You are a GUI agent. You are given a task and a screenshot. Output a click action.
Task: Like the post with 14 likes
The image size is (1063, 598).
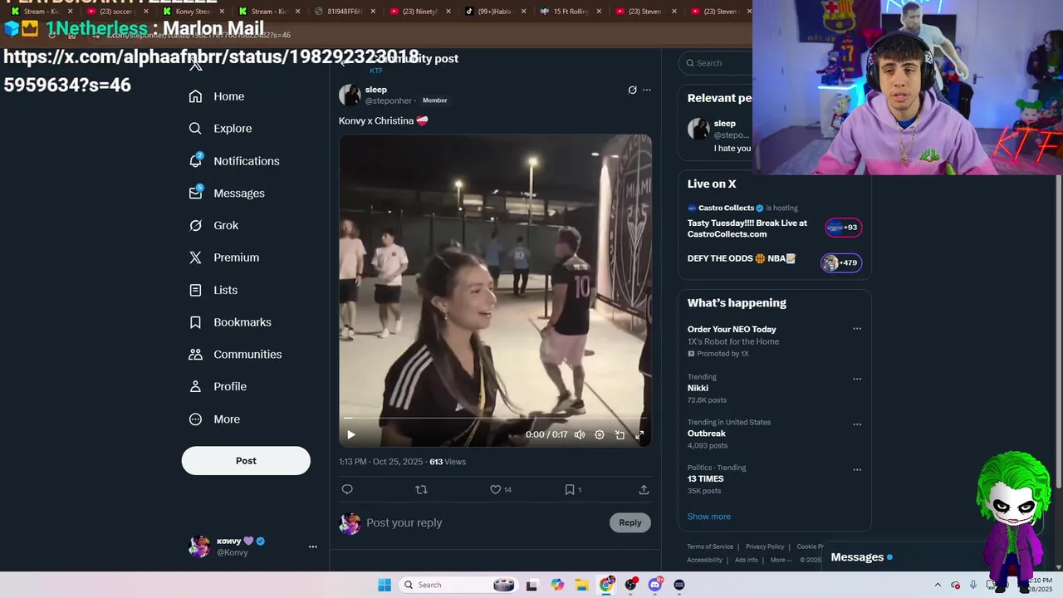(x=501, y=489)
